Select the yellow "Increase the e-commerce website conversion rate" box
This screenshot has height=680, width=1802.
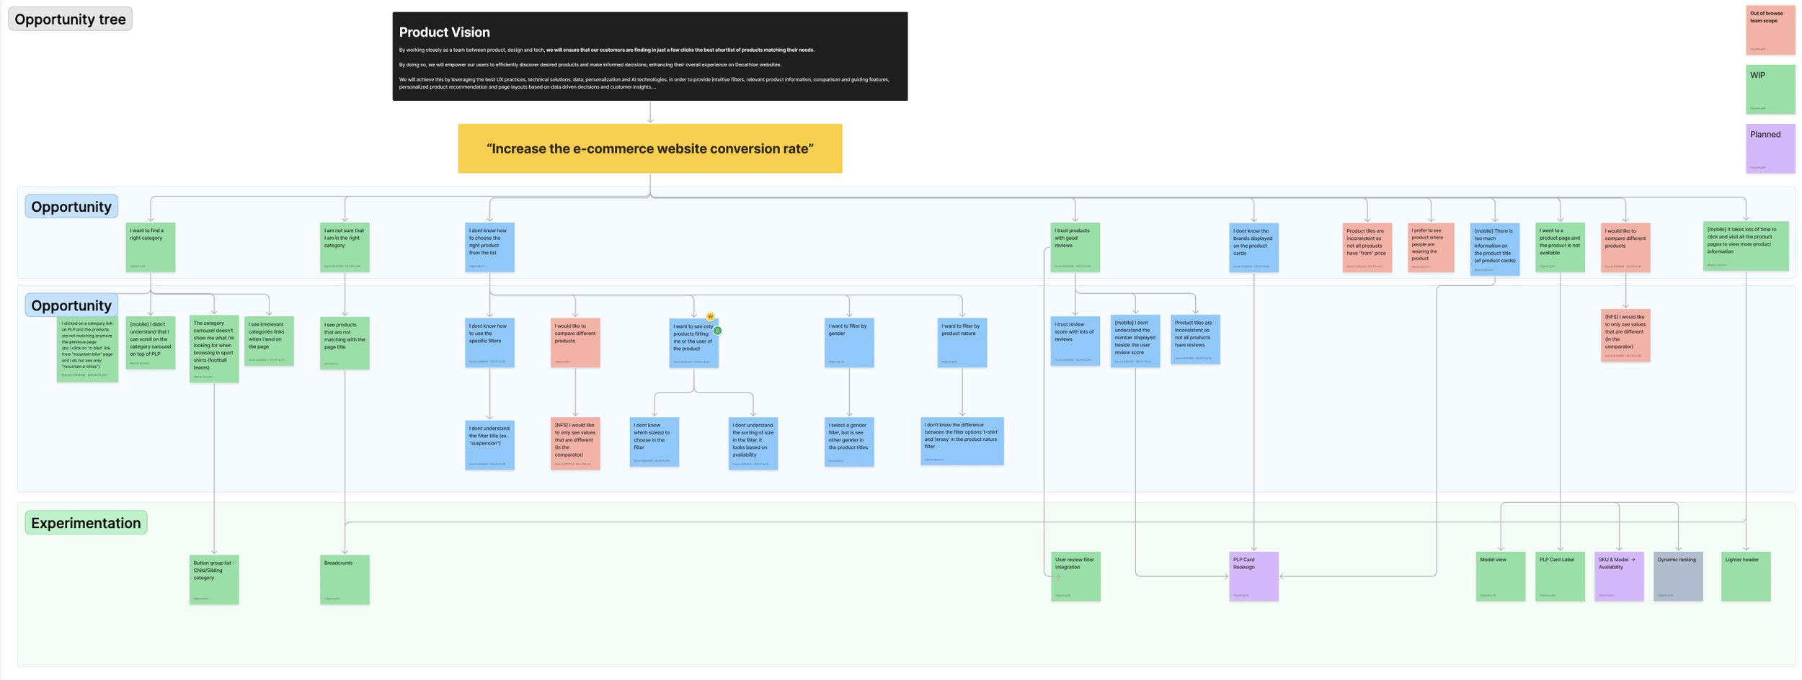[649, 148]
